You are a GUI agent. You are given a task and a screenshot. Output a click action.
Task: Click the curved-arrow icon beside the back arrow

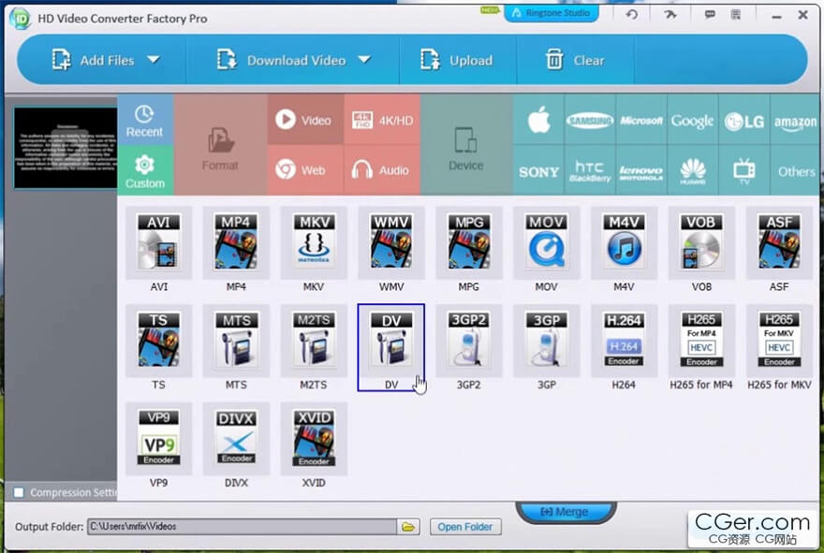click(x=670, y=14)
